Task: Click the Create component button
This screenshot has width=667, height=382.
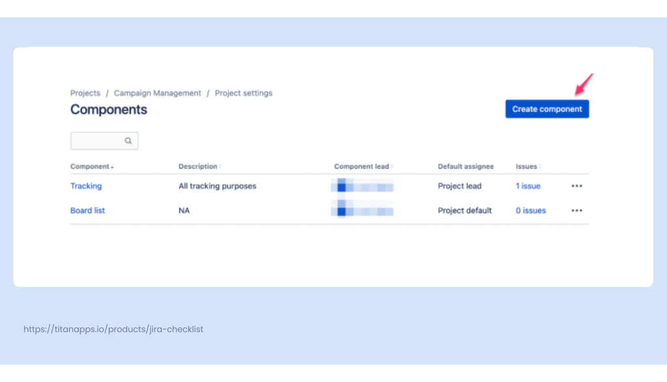Action: pos(546,109)
